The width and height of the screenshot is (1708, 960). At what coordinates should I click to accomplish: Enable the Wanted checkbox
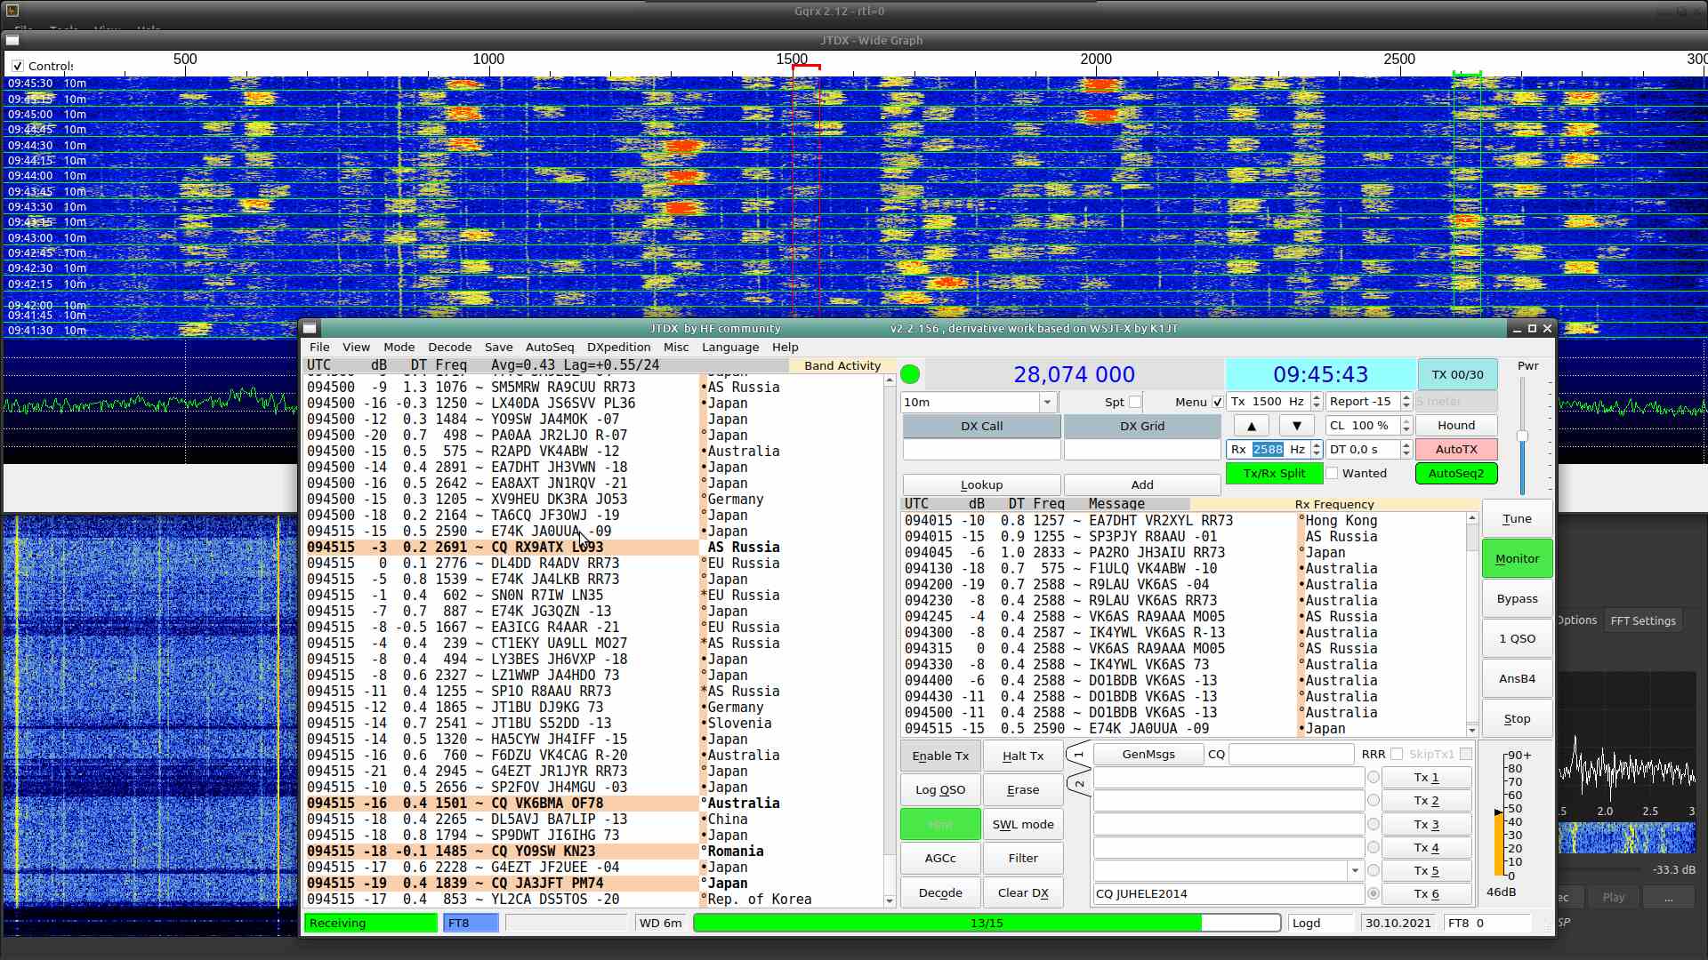pyautogui.click(x=1332, y=474)
